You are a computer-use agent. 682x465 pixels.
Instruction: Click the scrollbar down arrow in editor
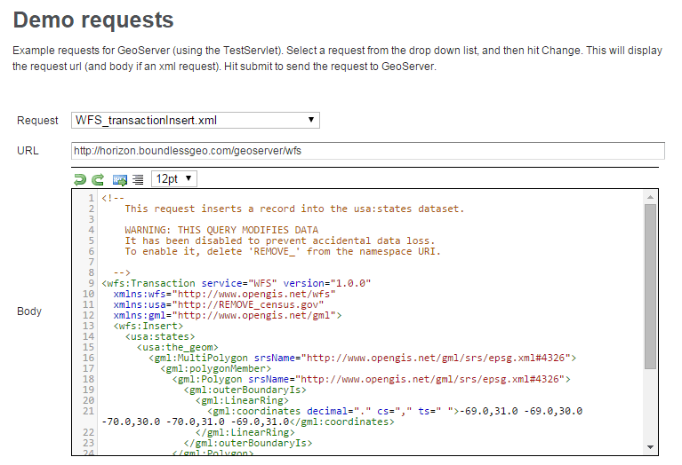[x=650, y=447]
